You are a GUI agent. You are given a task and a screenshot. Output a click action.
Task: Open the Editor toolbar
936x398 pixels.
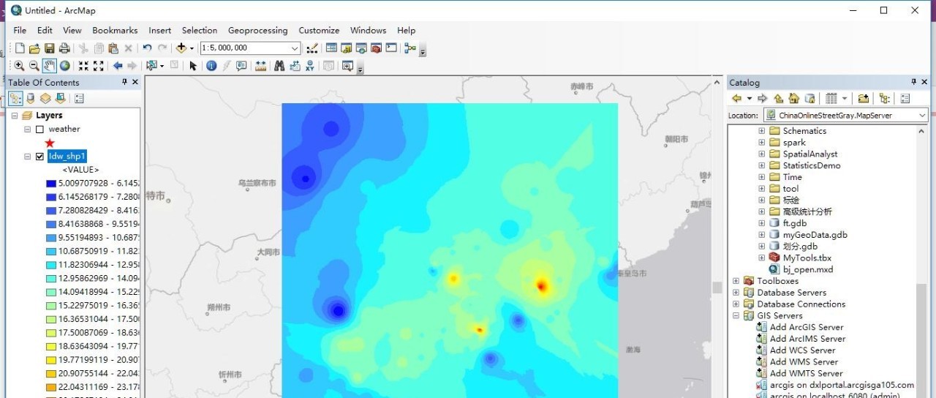tap(312, 48)
